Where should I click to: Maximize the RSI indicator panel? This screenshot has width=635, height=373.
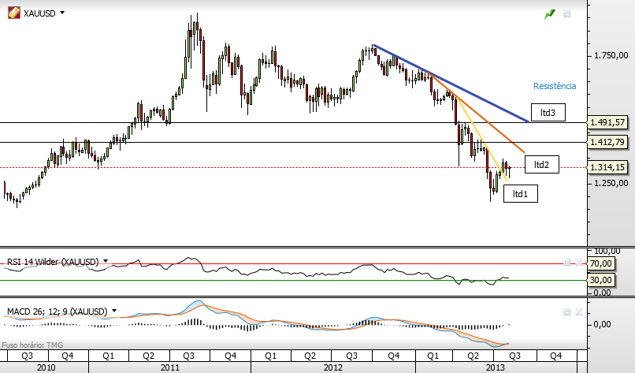point(567,263)
